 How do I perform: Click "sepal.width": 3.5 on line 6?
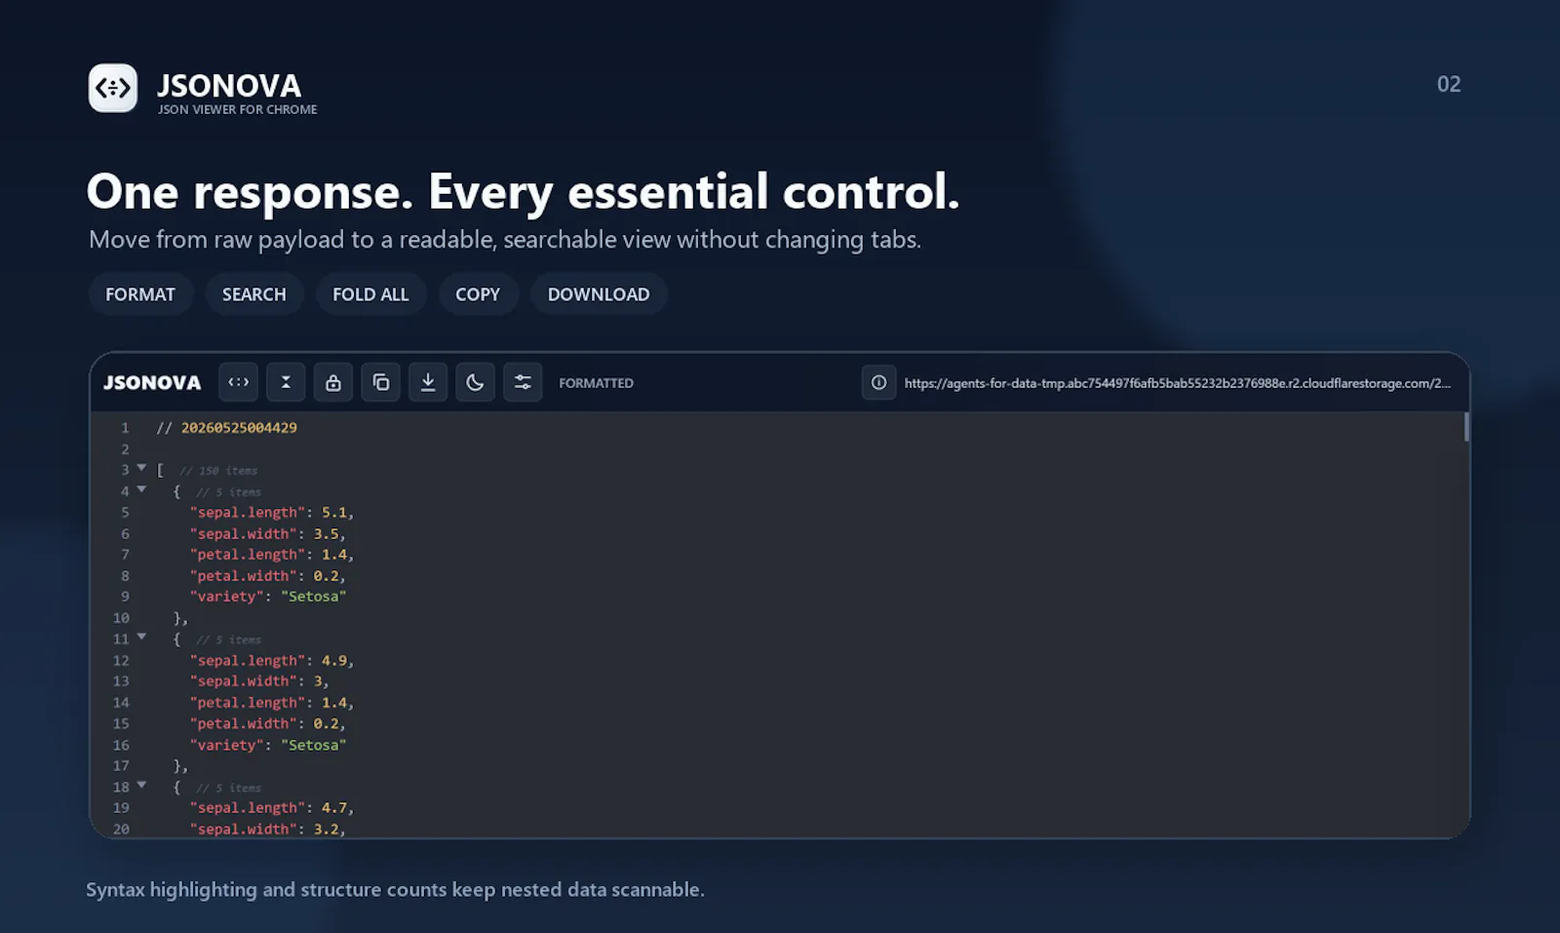(x=267, y=534)
